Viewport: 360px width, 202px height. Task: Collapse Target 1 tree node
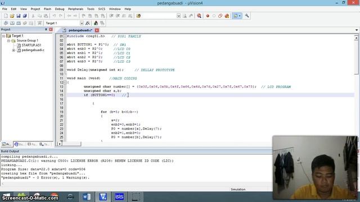pyautogui.click(x=4, y=36)
